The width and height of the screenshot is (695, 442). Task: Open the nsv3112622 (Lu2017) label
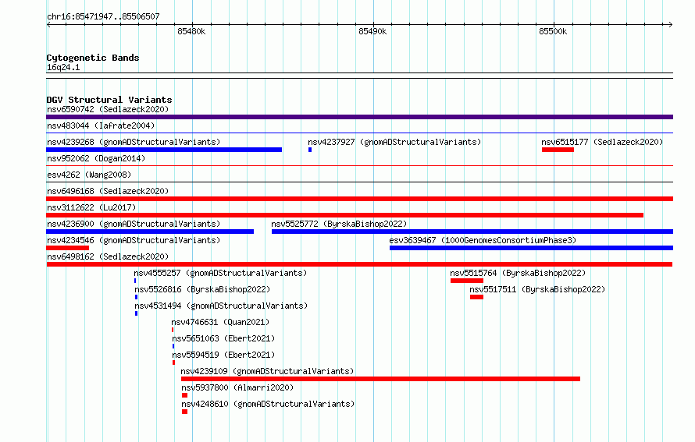click(91, 207)
